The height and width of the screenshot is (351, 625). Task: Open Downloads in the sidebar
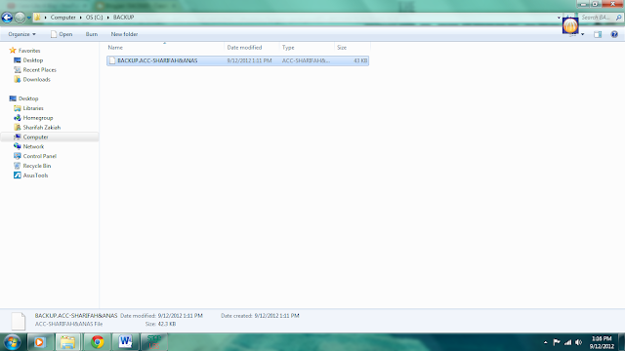[x=37, y=79]
